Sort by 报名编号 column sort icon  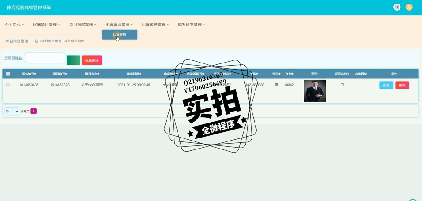coord(35,74)
